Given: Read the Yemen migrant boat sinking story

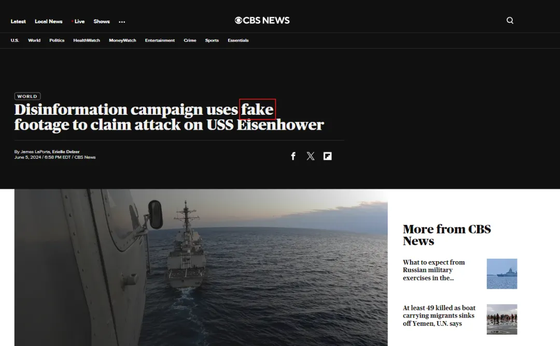Looking at the screenshot, I should pyautogui.click(x=439, y=315).
